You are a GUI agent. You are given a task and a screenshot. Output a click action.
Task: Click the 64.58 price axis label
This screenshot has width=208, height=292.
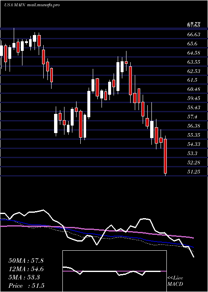[194, 53]
